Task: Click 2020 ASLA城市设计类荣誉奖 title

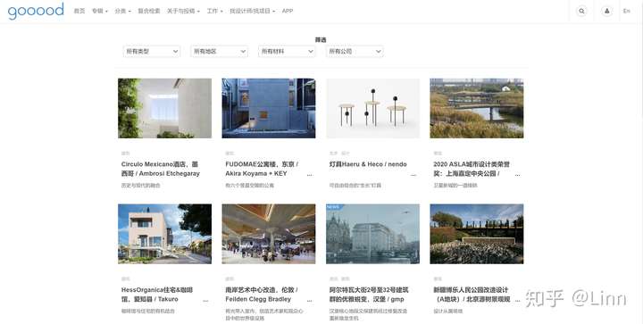Action: click(x=472, y=169)
